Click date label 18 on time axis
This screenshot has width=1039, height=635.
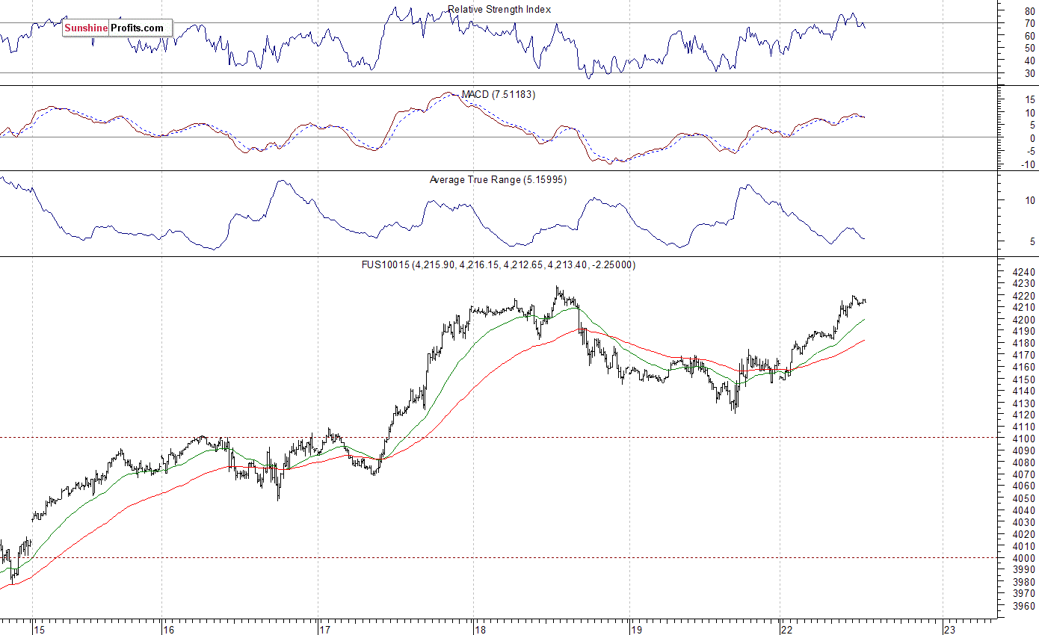481,629
